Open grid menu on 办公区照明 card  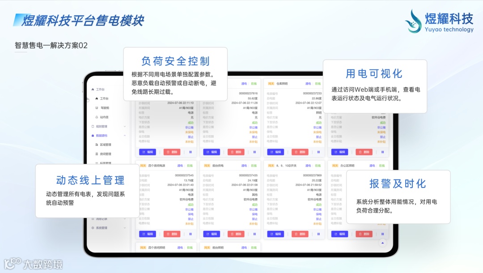click(x=382, y=234)
